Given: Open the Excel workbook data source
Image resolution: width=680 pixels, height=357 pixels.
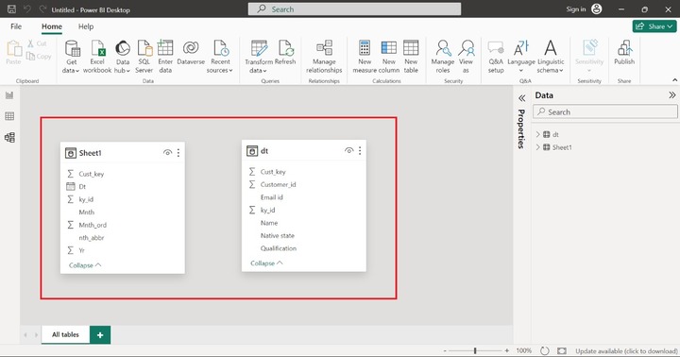Looking at the screenshot, I should 97,57.
